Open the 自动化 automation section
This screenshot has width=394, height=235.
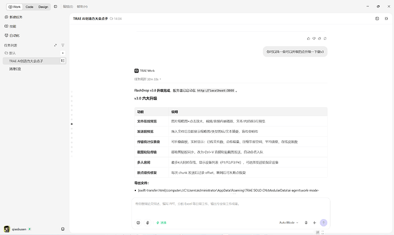pyautogui.click(x=12, y=35)
